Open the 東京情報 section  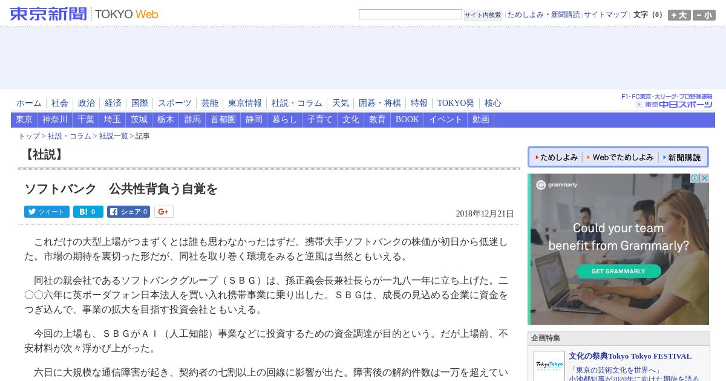[245, 103]
